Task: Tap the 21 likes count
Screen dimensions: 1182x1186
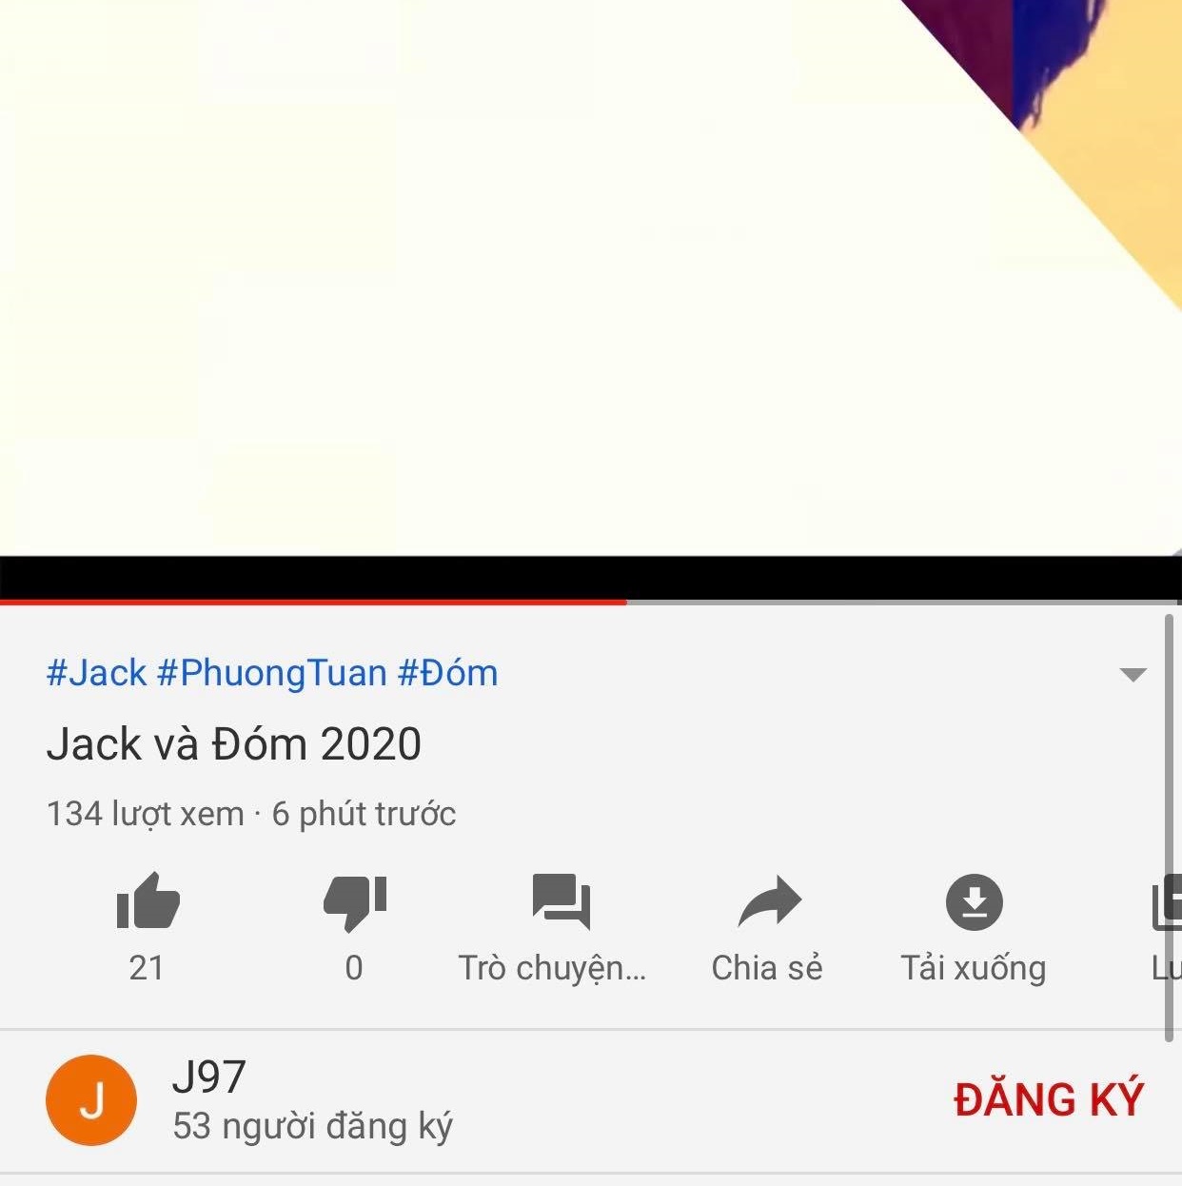Action: pos(147,967)
